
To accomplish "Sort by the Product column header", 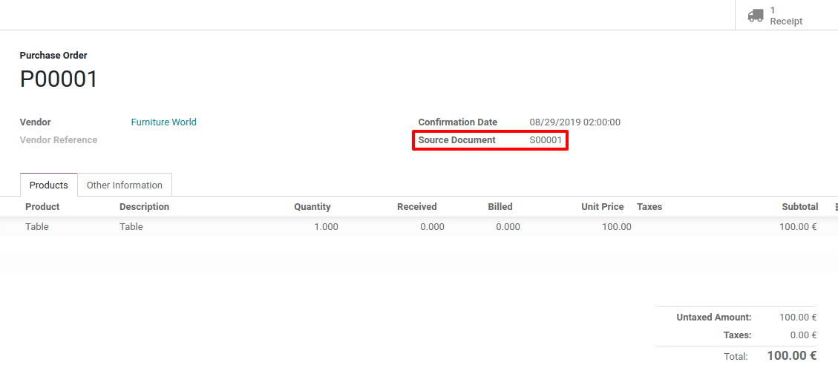I will click(x=42, y=207).
